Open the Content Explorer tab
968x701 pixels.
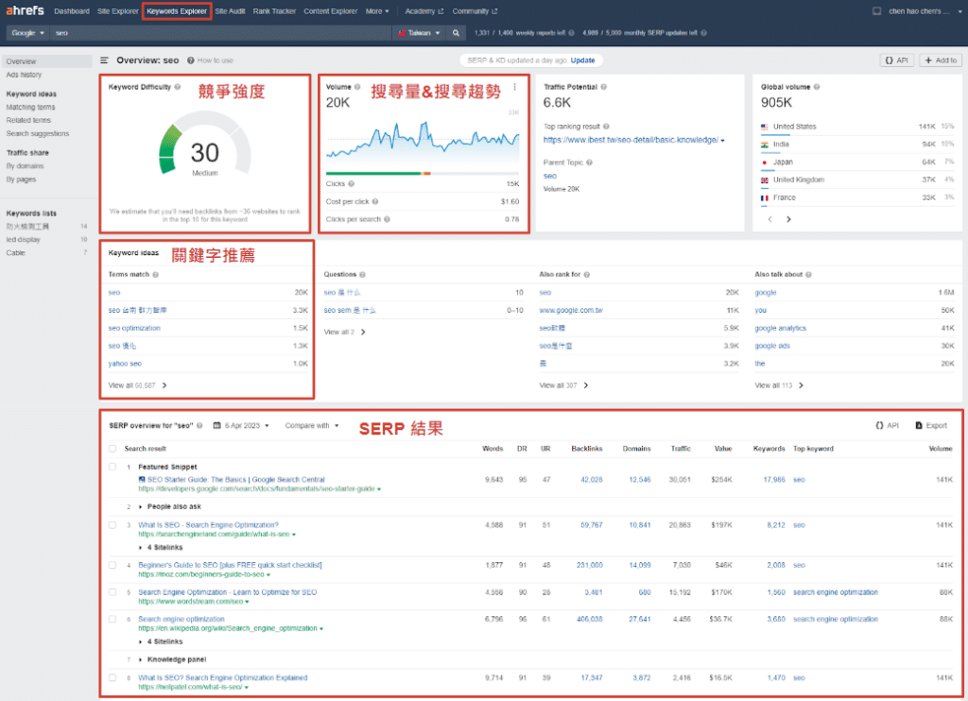pyautogui.click(x=330, y=11)
